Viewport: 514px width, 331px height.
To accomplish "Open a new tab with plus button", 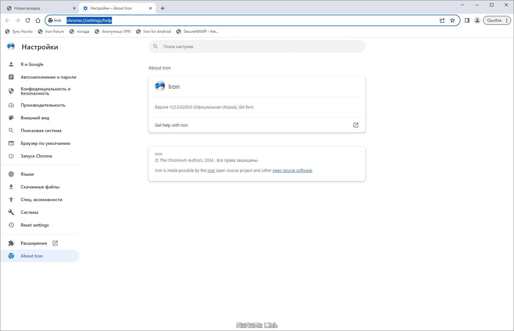I will pos(163,8).
